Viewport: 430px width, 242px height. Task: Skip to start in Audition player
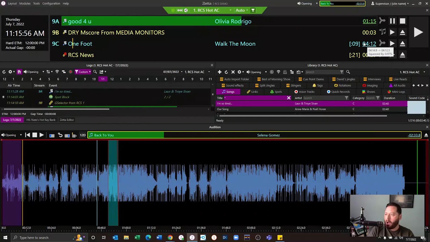click(28, 135)
